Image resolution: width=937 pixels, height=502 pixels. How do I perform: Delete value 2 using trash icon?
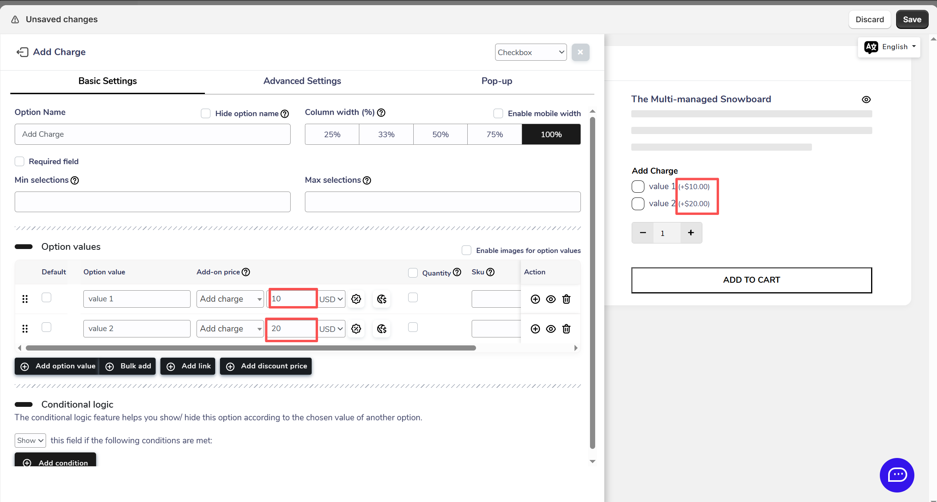point(566,329)
